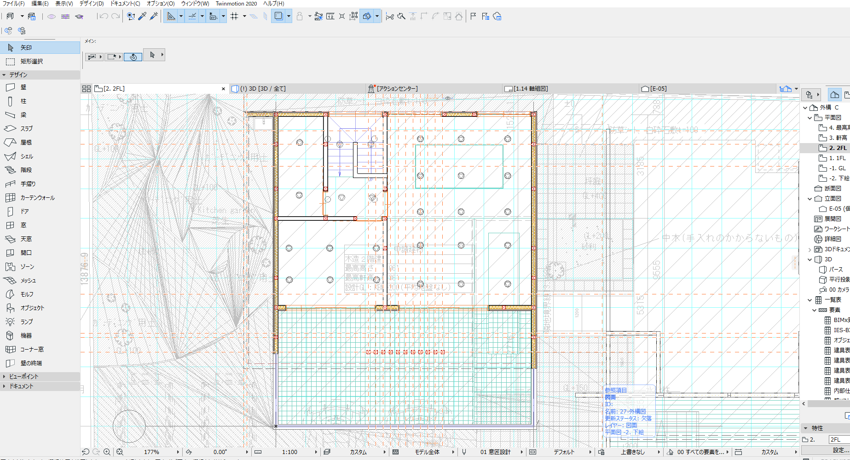Open the grid snap dropdown arrow
850x460 pixels.
point(244,17)
